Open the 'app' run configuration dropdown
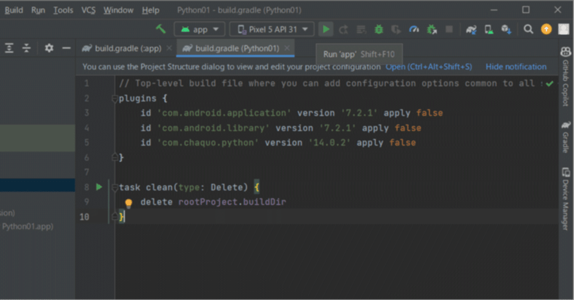This screenshot has width=574, height=300. 200,29
